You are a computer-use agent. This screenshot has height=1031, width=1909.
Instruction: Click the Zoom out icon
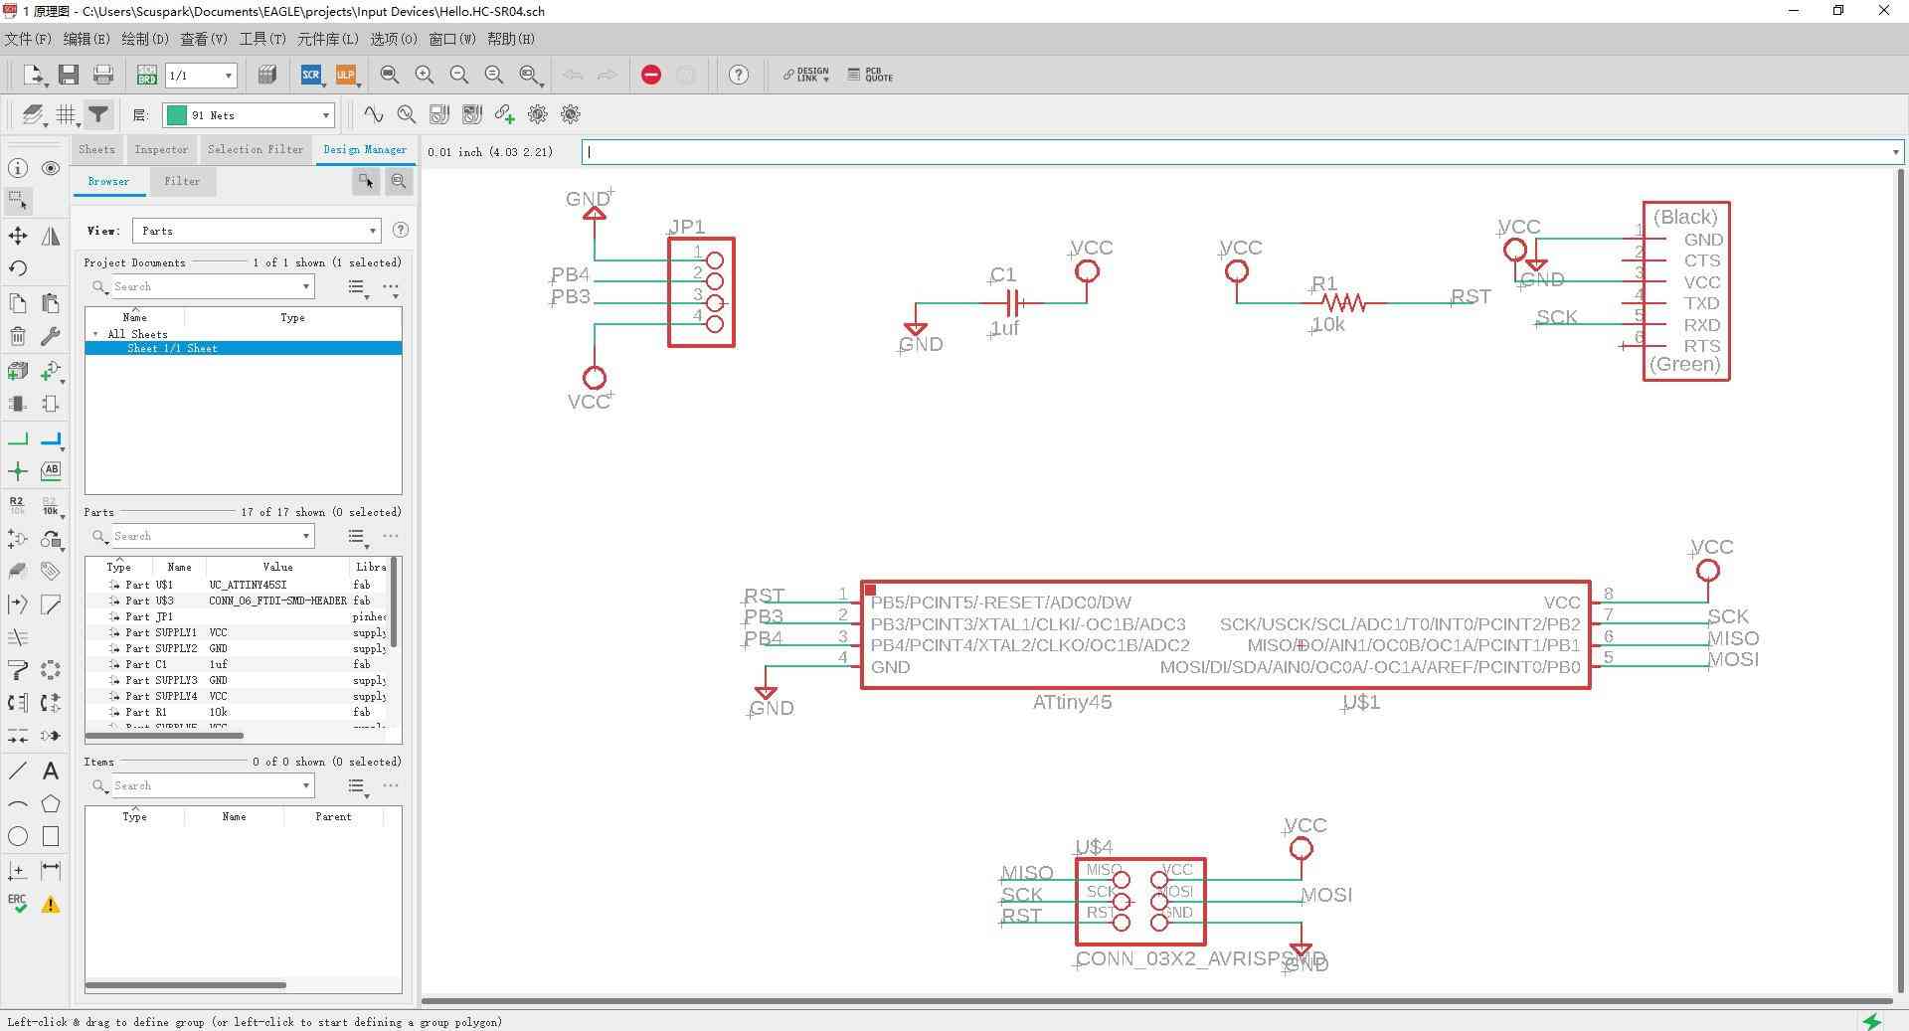458,75
